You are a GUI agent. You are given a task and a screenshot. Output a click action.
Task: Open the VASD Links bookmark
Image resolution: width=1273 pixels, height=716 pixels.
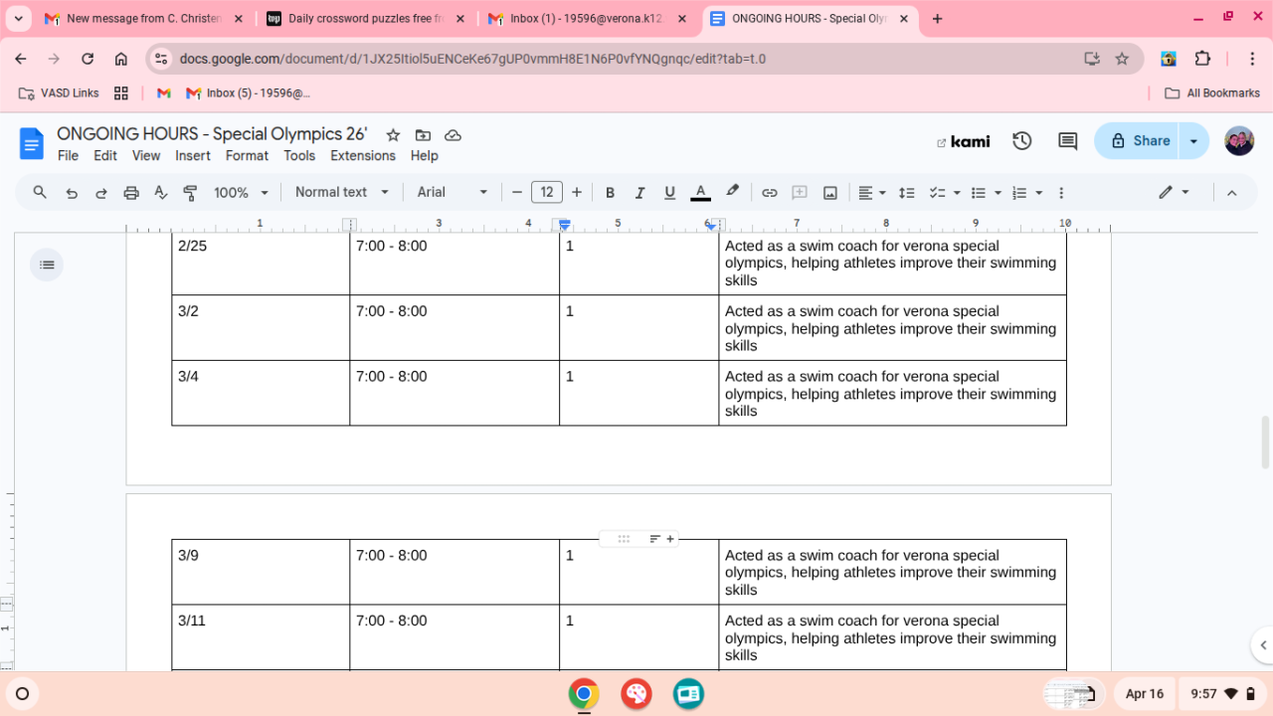point(60,93)
